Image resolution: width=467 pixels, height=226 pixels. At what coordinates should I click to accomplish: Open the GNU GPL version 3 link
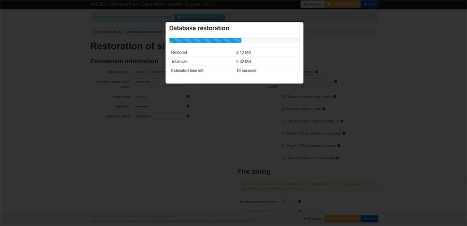click(176, 221)
